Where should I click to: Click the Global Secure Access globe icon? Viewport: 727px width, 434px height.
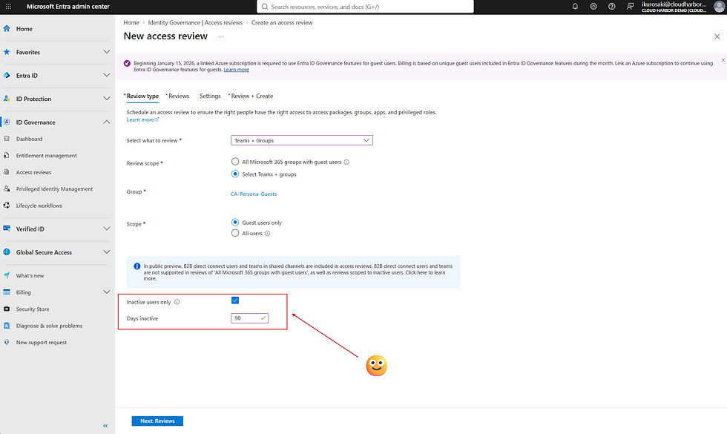click(x=7, y=252)
